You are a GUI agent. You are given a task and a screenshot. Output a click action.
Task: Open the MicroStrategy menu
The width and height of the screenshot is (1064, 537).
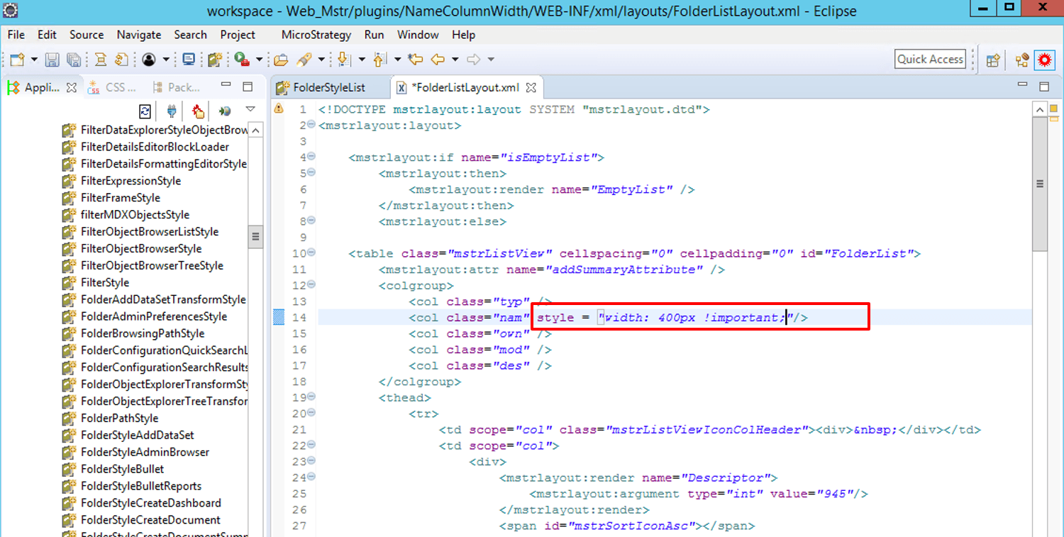point(316,35)
